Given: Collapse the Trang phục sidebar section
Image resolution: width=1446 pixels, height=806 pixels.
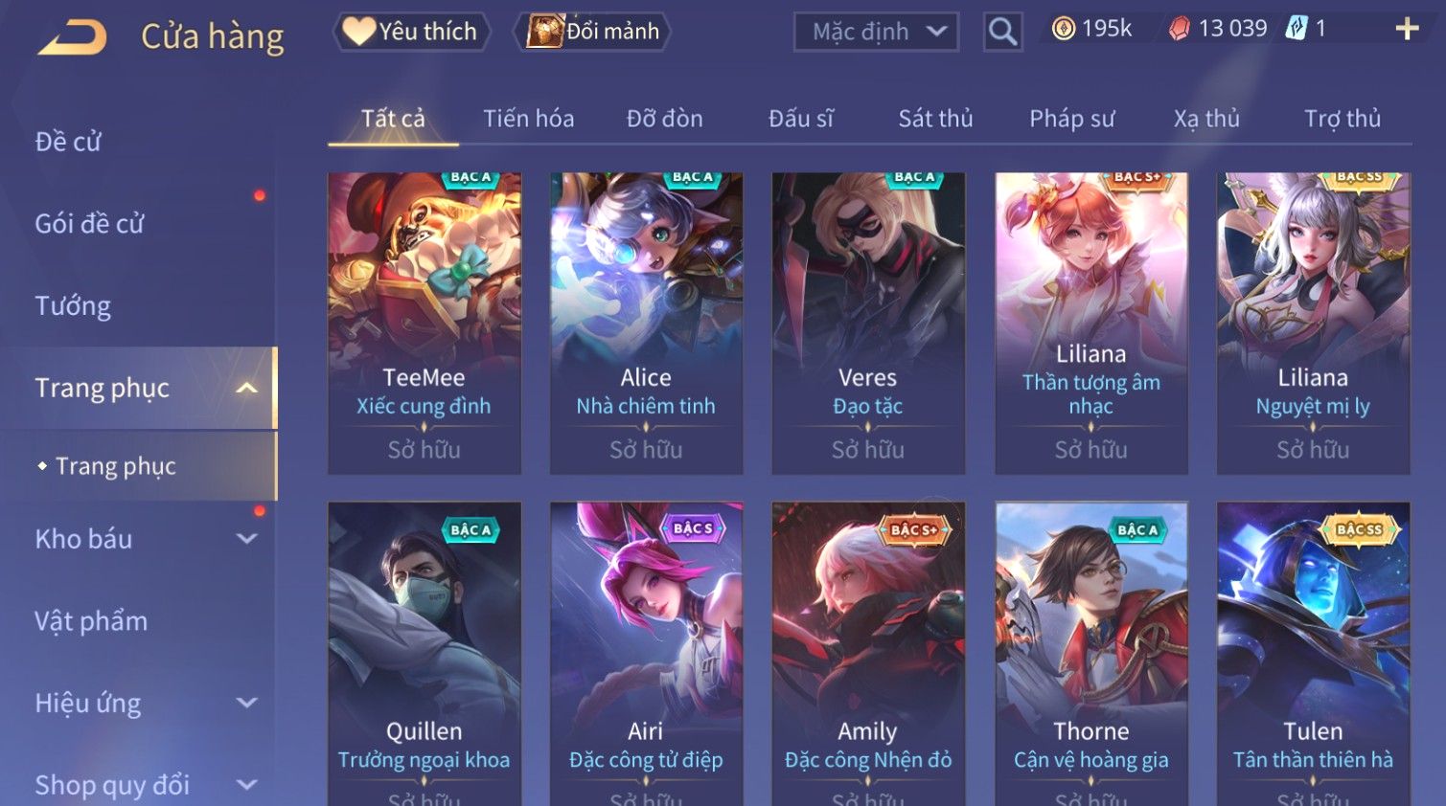Looking at the screenshot, I should pos(246,388).
